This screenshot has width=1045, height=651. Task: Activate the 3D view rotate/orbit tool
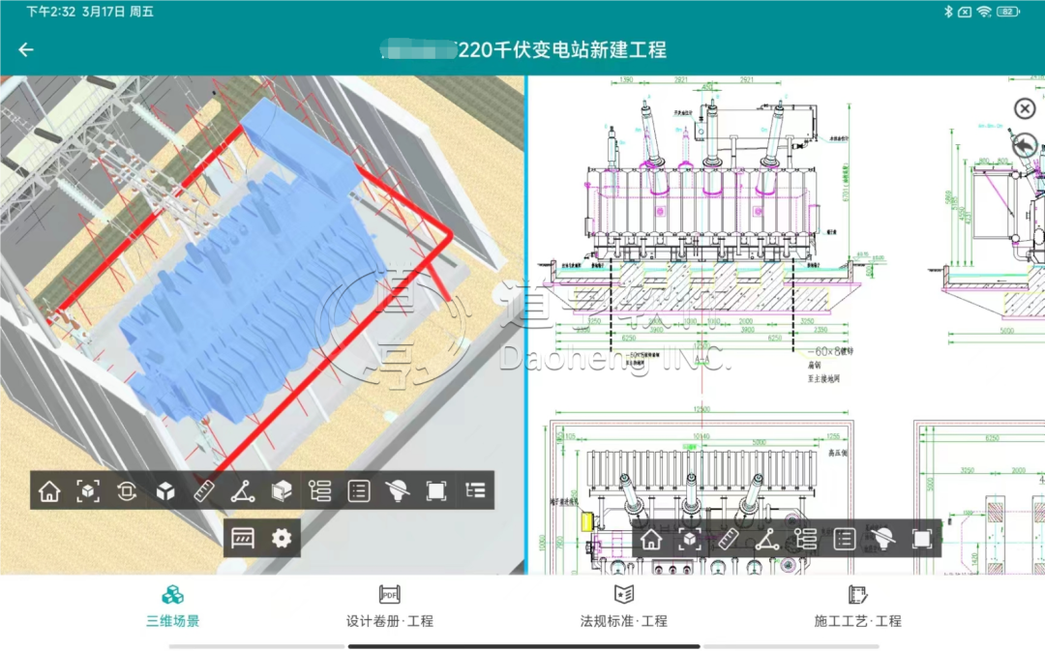coord(127,491)
